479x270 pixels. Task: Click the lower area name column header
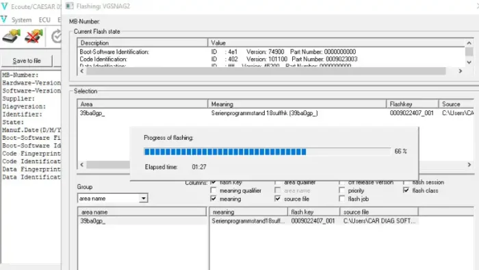tap(142, 212)
